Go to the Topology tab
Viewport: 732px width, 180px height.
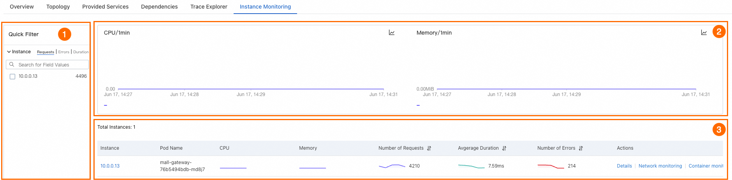tap(58, 7)
